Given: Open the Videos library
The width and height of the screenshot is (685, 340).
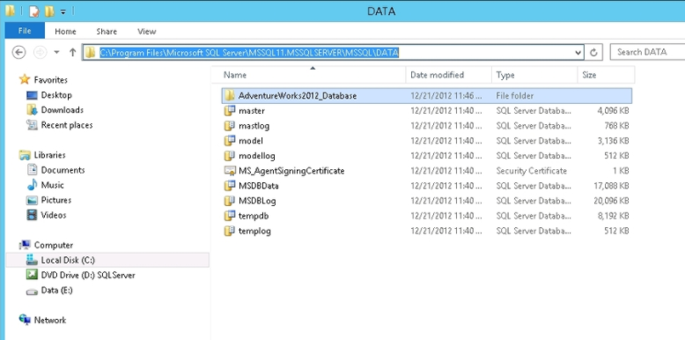Looking at the screenshot, I should pyautogui.click(x=54, y=215).
